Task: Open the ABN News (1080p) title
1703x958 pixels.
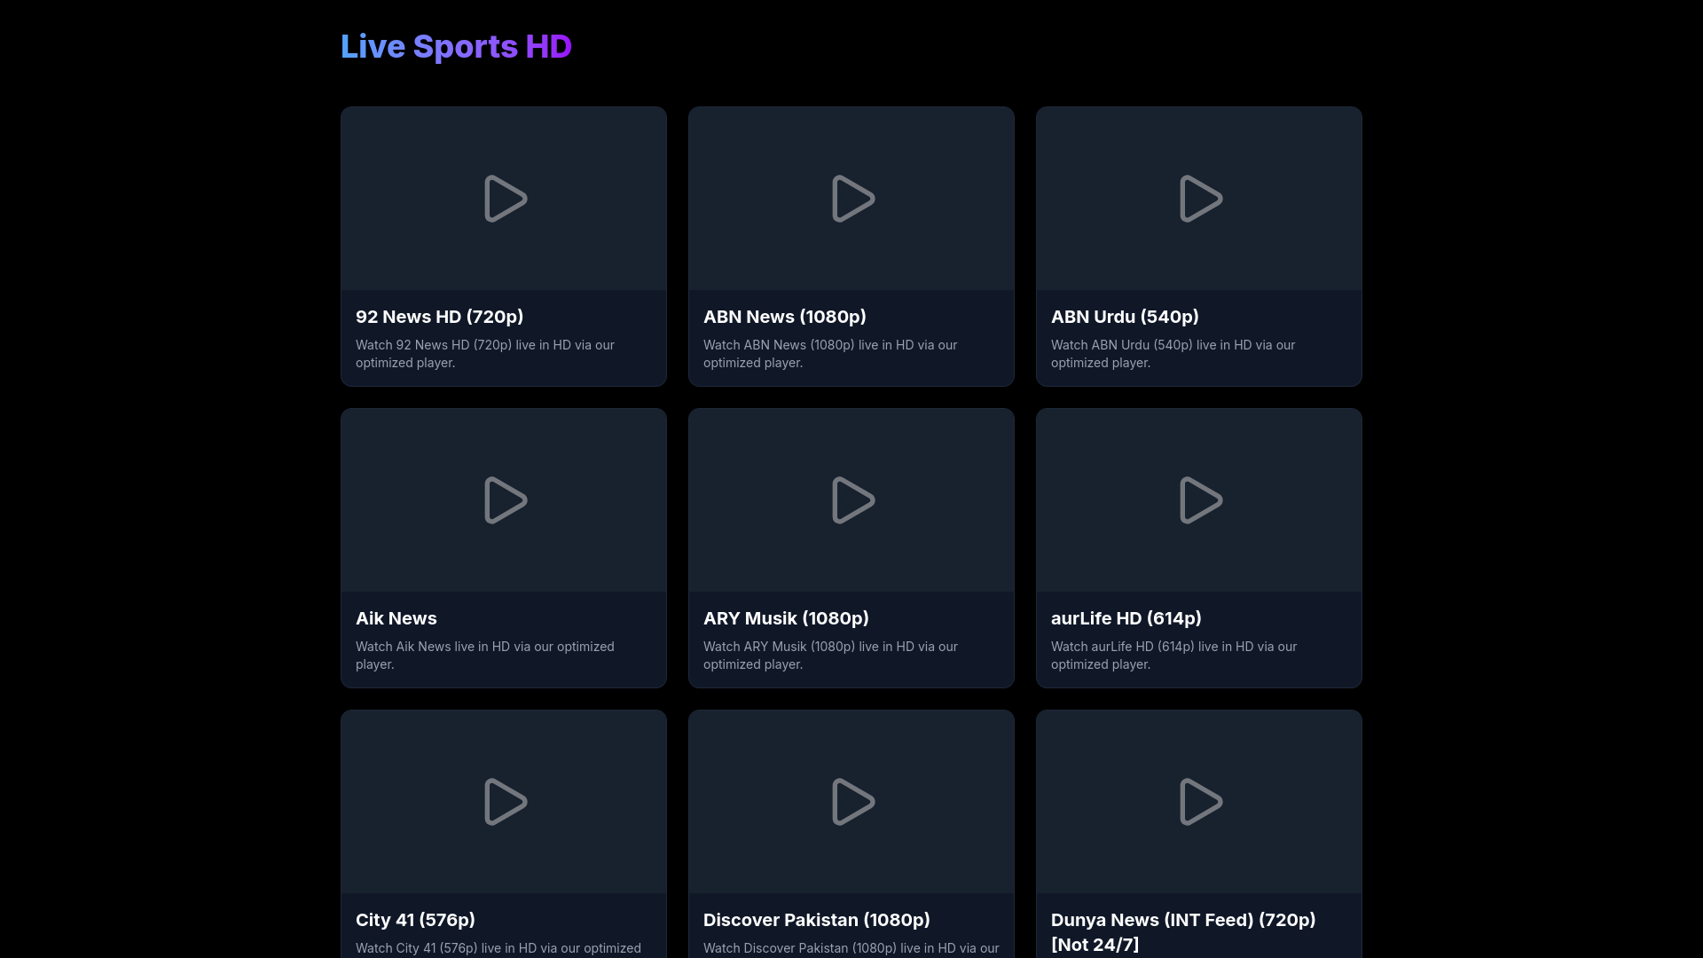Action: (x=785, y=317)
